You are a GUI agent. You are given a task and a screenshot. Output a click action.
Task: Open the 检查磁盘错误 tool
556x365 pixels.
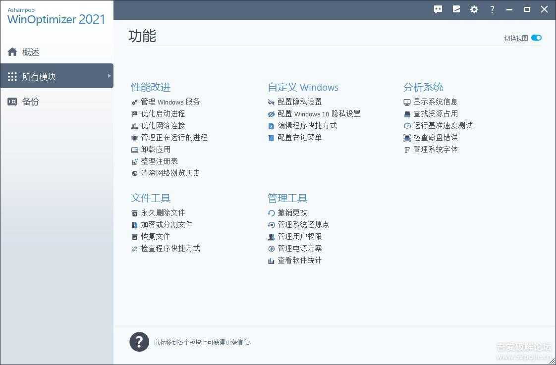click(435, 137)
